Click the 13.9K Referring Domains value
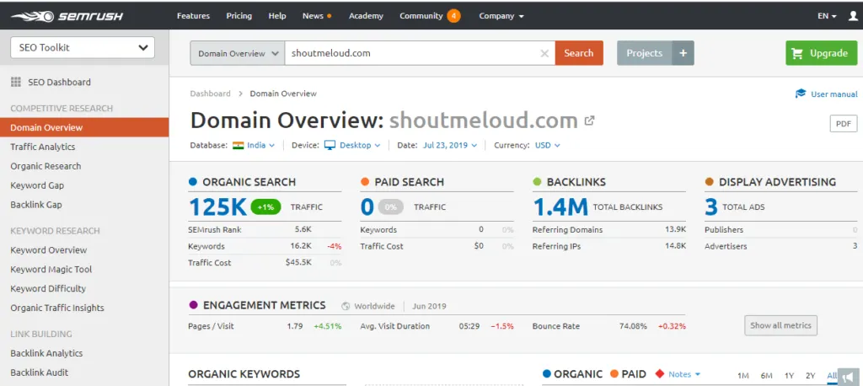 coord(675,229)
